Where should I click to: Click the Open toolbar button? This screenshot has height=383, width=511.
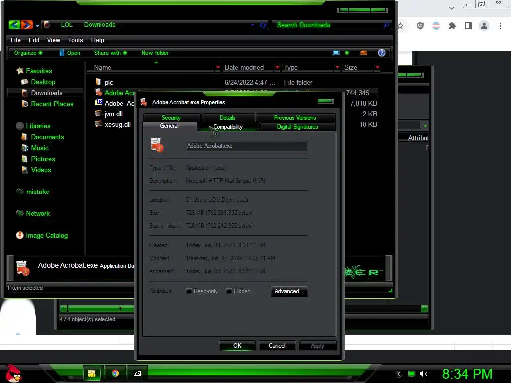point(70,53)
